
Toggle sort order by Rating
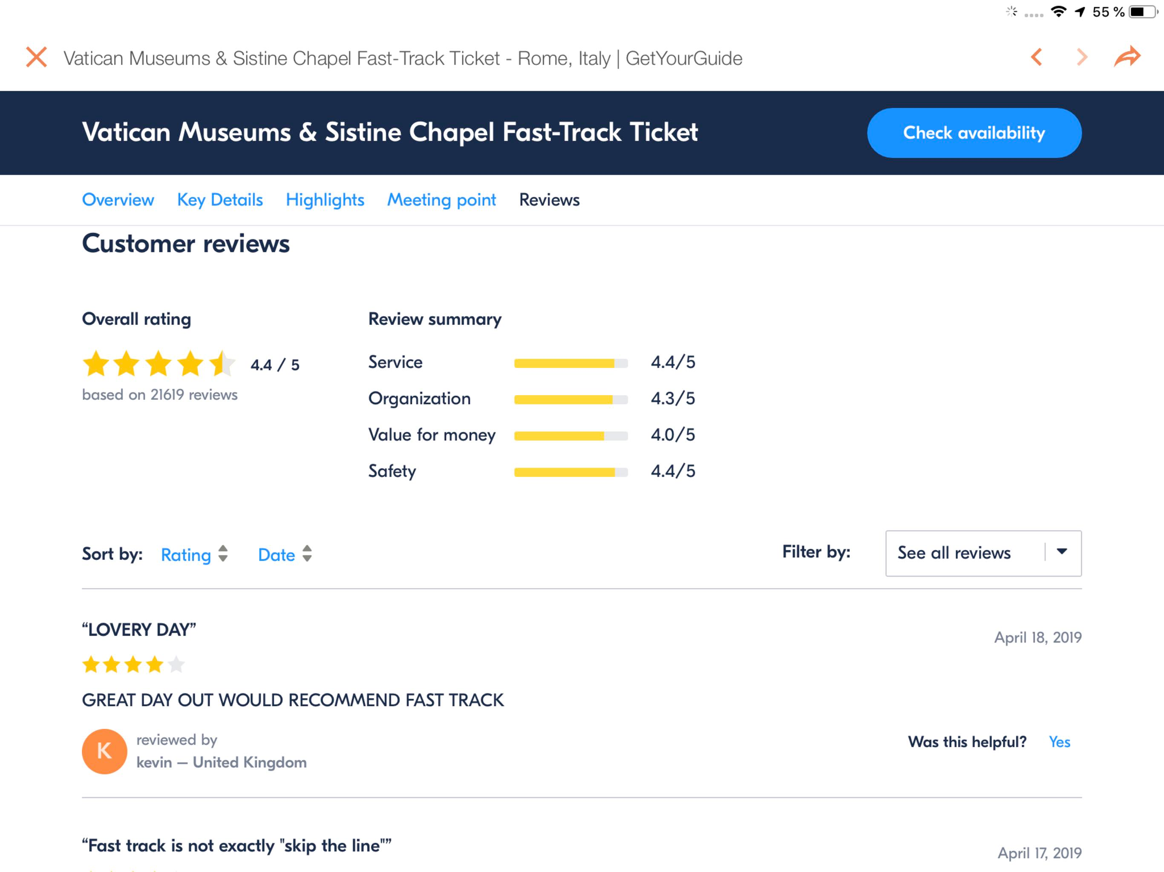195,554
